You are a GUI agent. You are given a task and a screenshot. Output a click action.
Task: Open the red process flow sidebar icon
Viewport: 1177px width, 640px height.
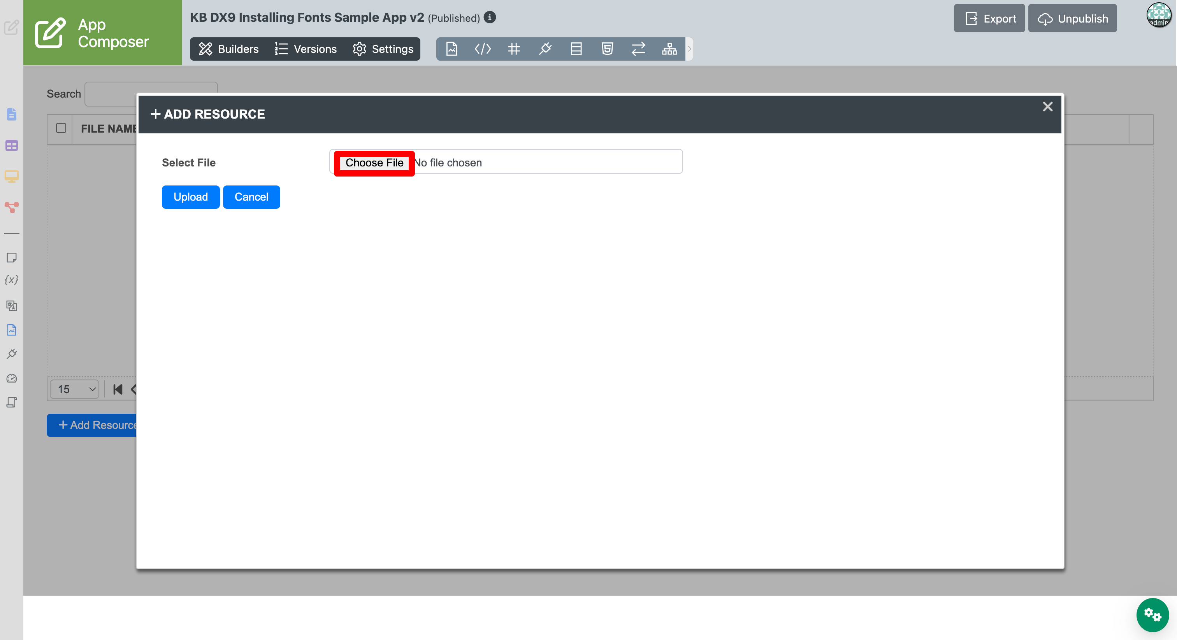[11, 208]
